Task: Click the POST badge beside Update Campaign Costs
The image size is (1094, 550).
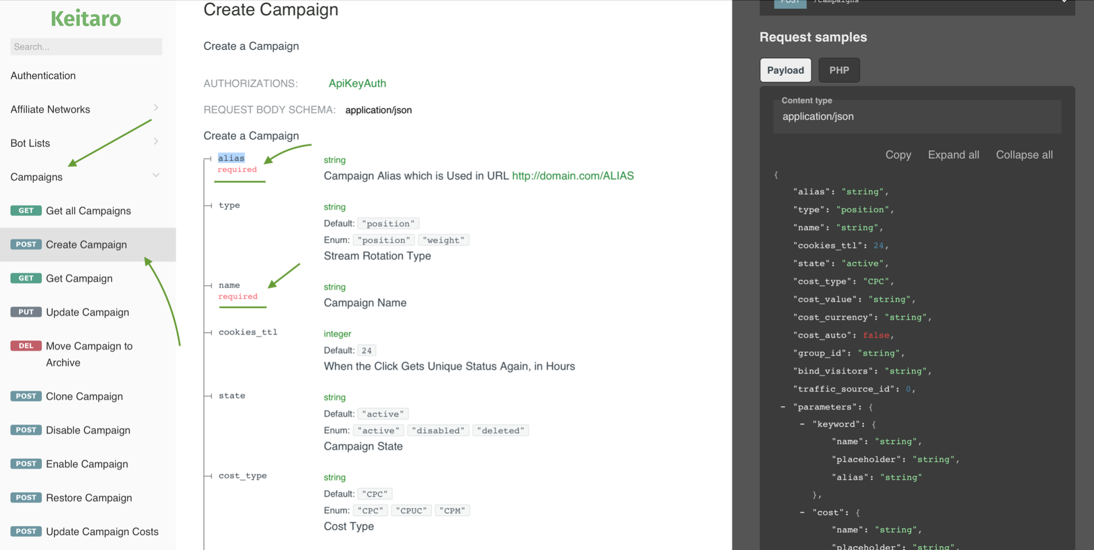Action: (x=26, y=531)
